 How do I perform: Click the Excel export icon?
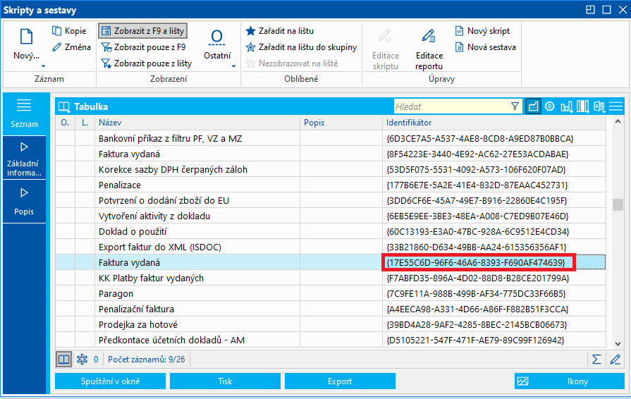click(x=599, y=106)
